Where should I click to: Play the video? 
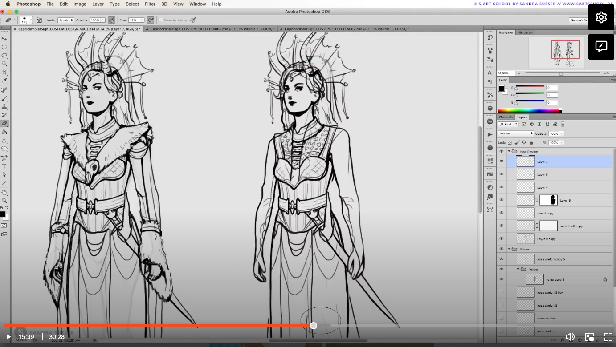8,337
